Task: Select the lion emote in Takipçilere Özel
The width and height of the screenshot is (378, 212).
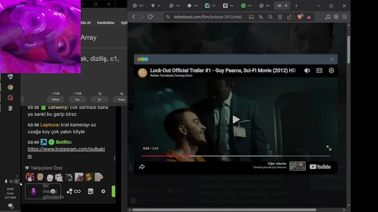Action: point(89,177)
